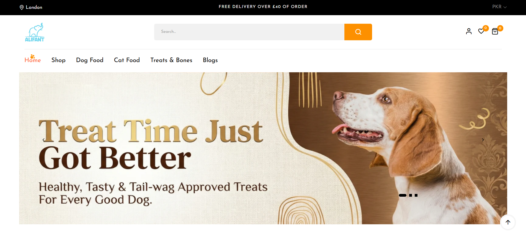Focus the Search input field

[x=249, y=32]
